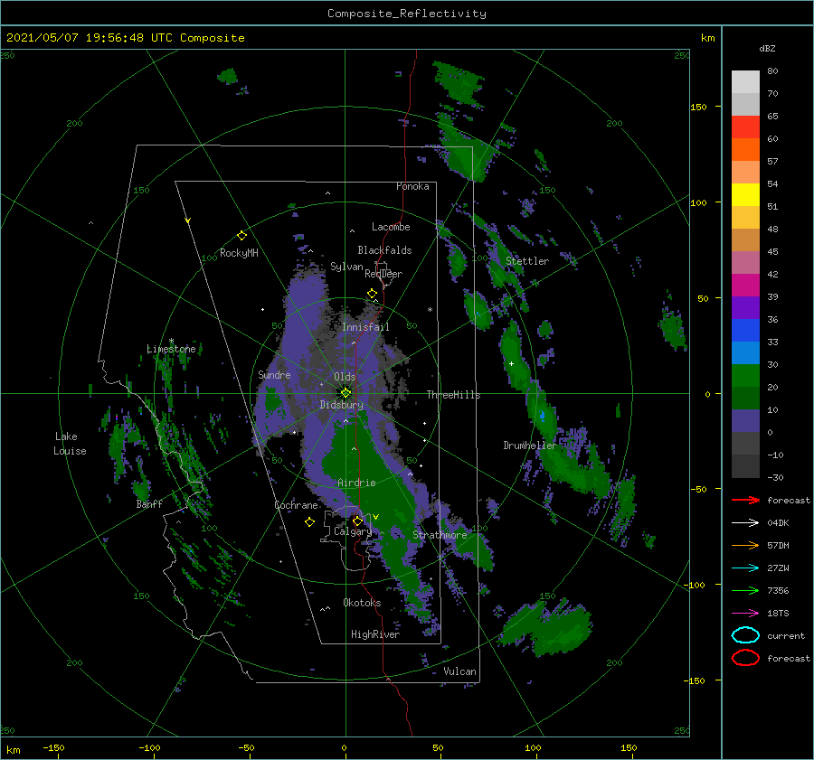The height and width of the screenshot is (760, 814).
Task: Select the 30 dBZ light blue swatch
Action: 745,352
